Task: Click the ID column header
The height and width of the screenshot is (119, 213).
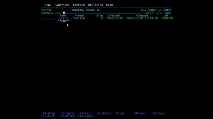Action: tap(166, 16)
